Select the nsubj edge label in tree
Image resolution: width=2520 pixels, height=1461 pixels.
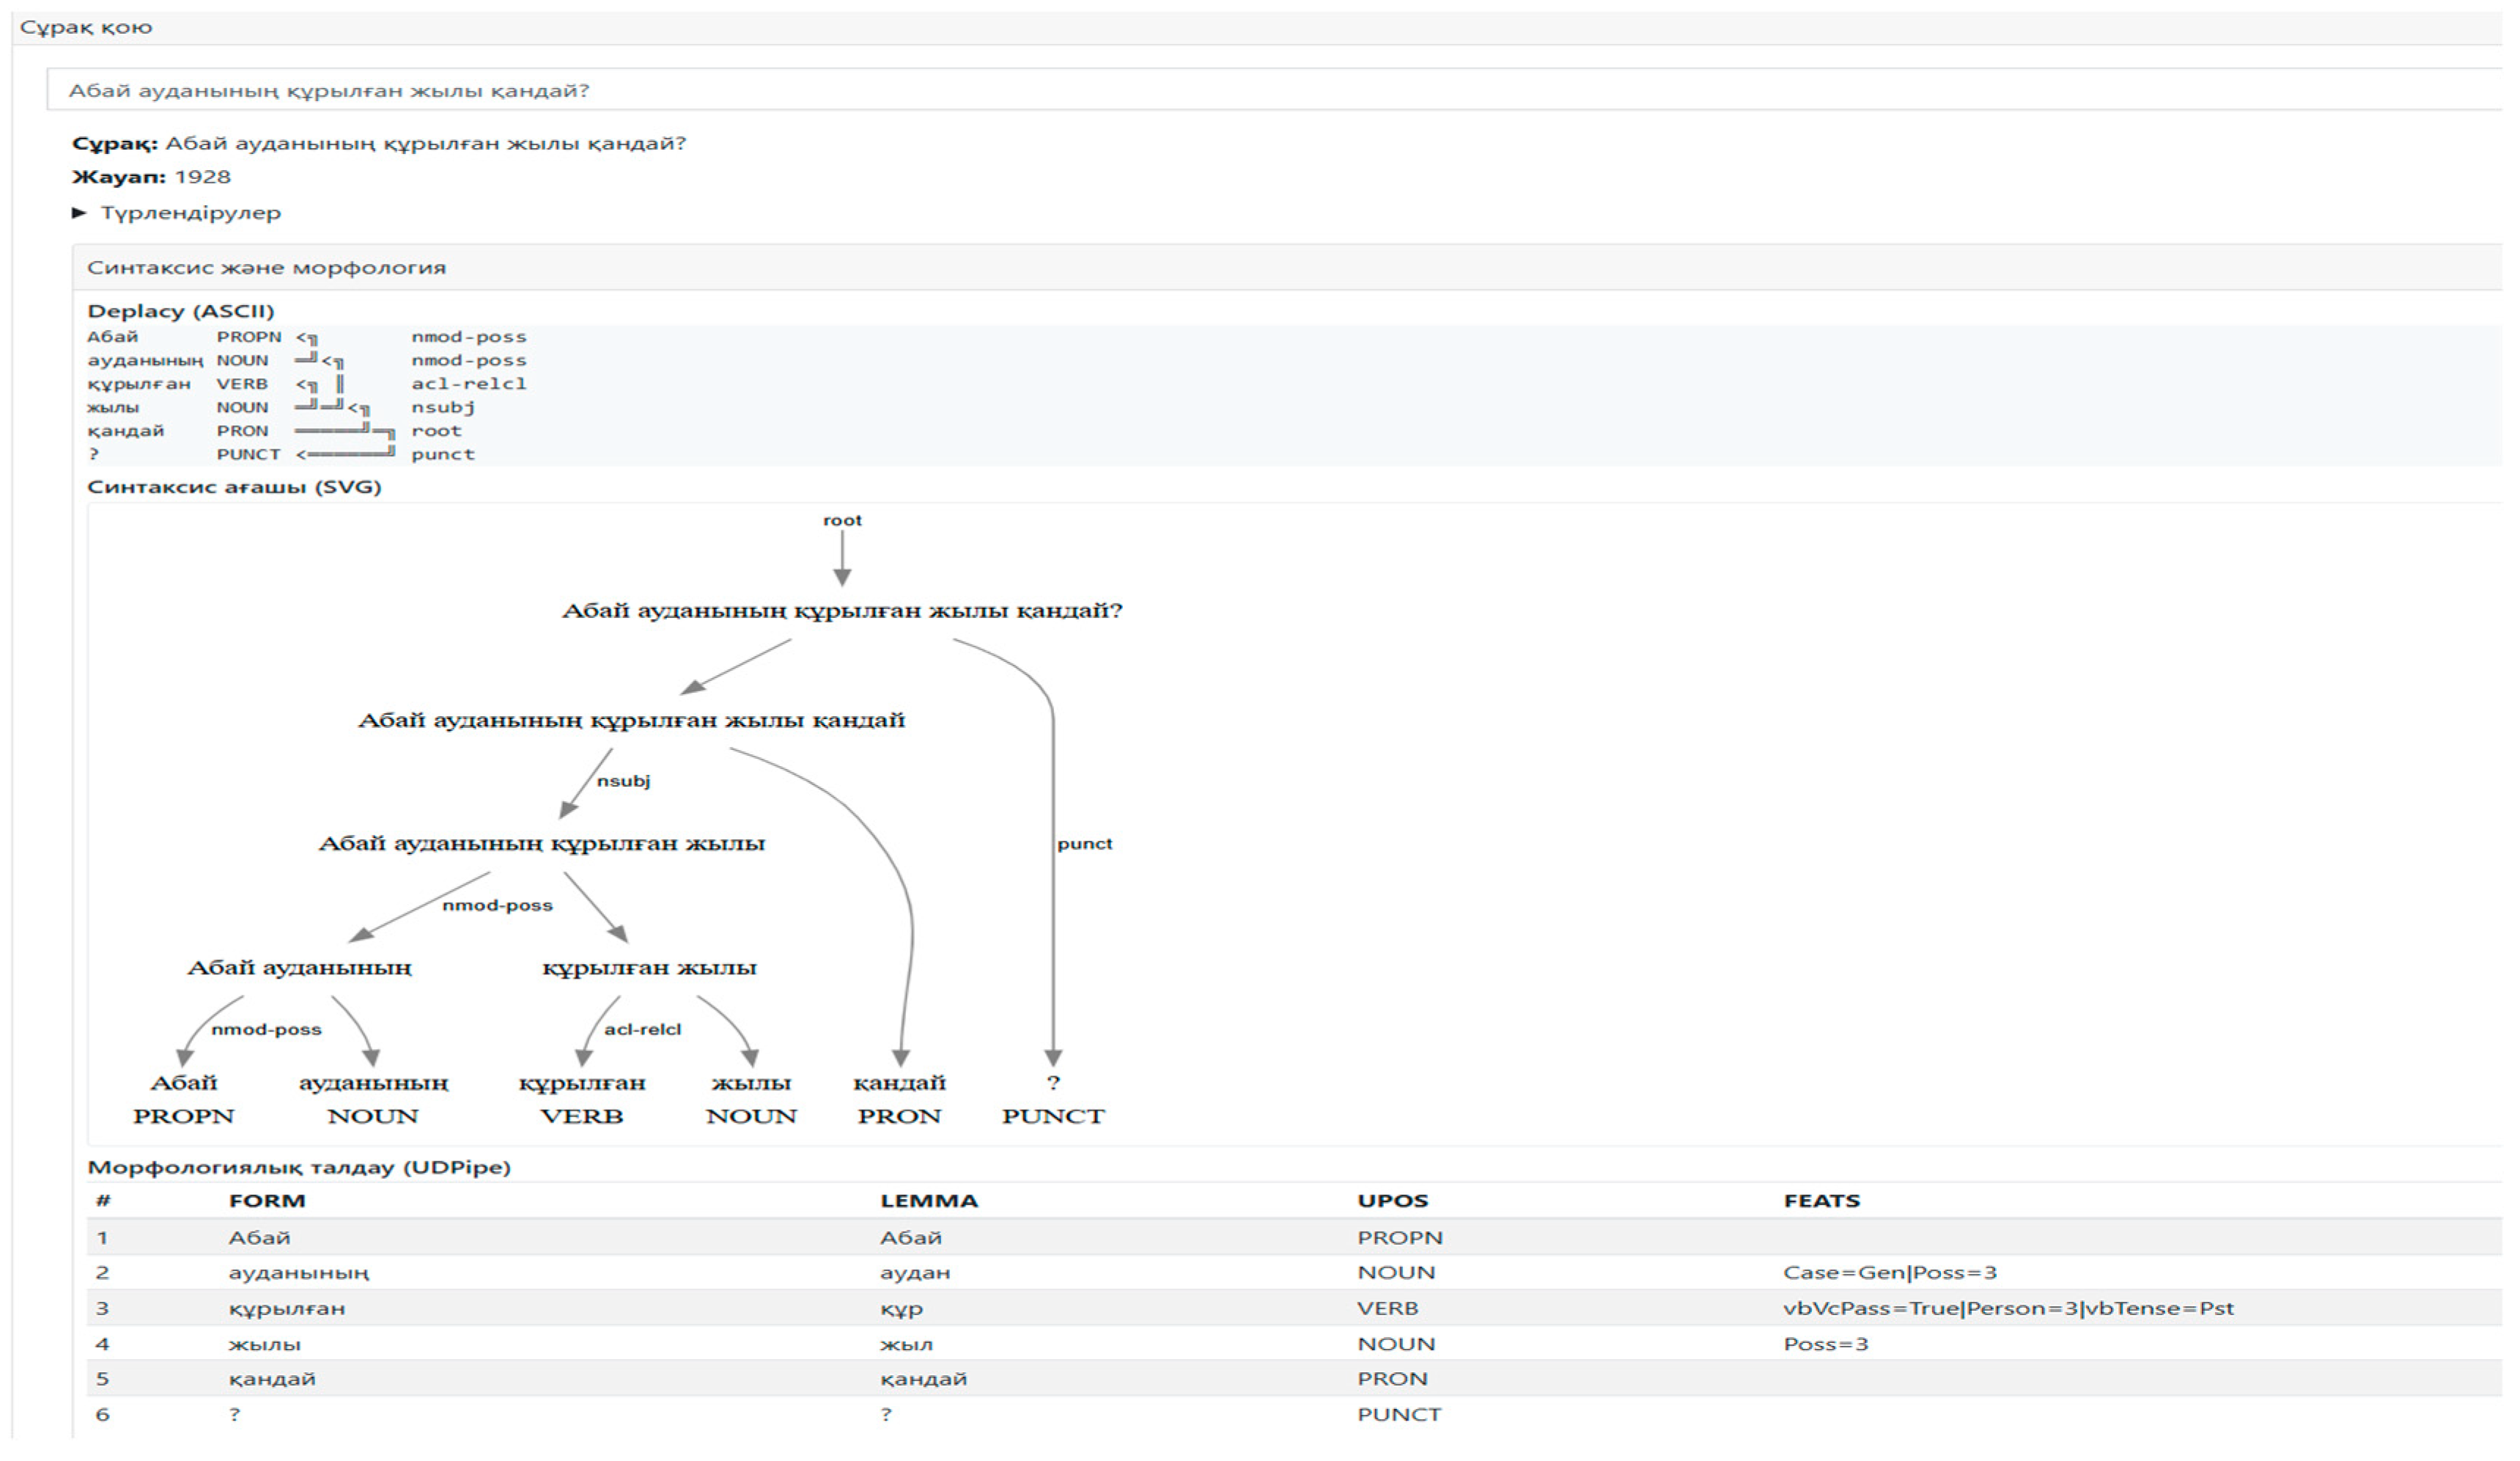[x=623, y=781]
